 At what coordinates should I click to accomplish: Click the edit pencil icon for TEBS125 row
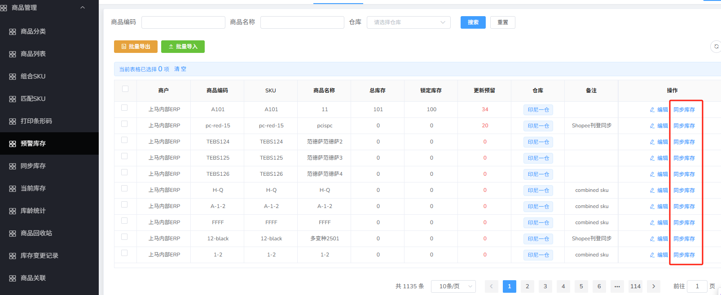pyautogui.click(x=652, y=158)
